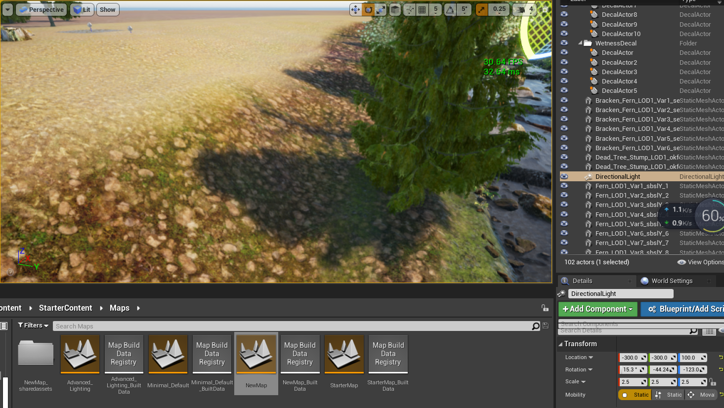Reset Rotation to default arrow

click(721, 369)
